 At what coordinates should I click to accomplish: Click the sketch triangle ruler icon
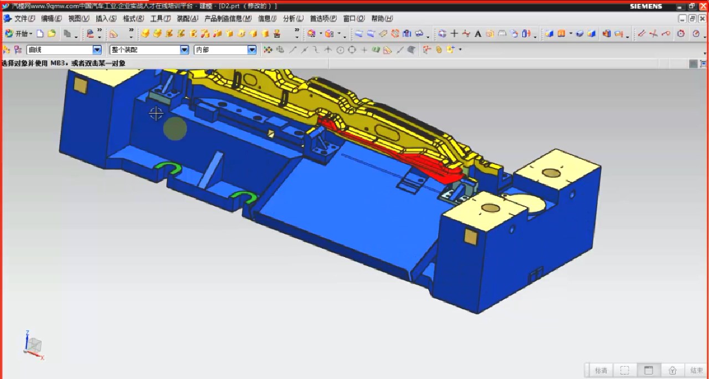[x=114, y=34]
